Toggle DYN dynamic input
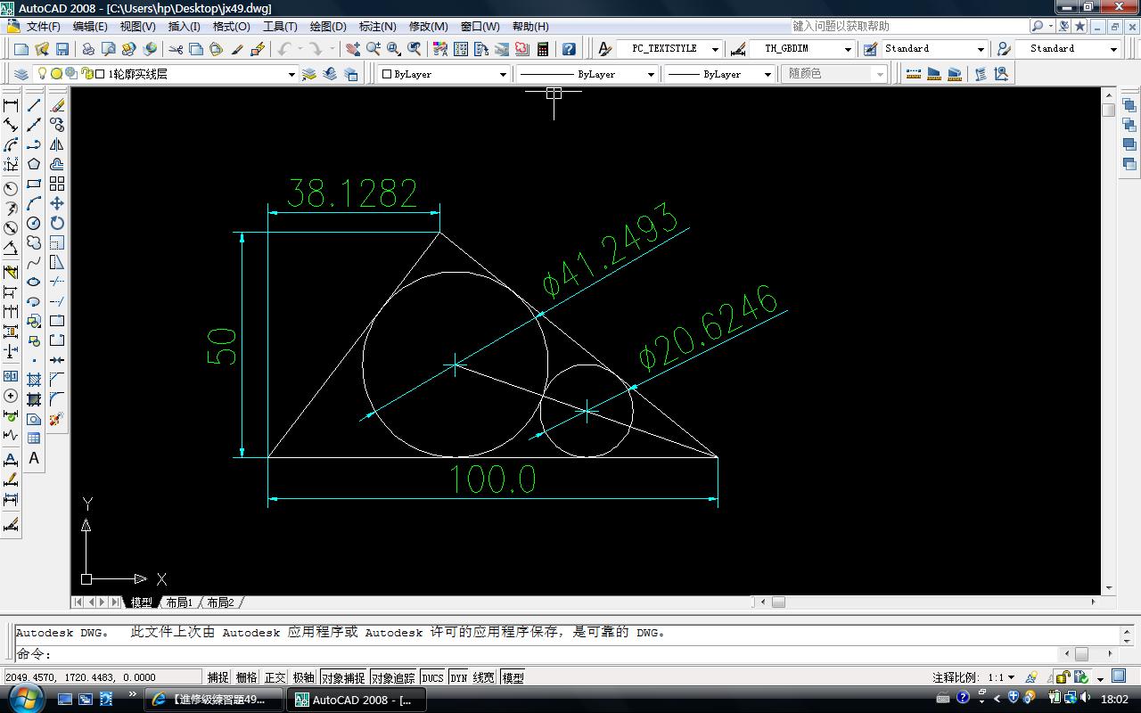Screen dimensions: 1141x713 coord(458,677)
